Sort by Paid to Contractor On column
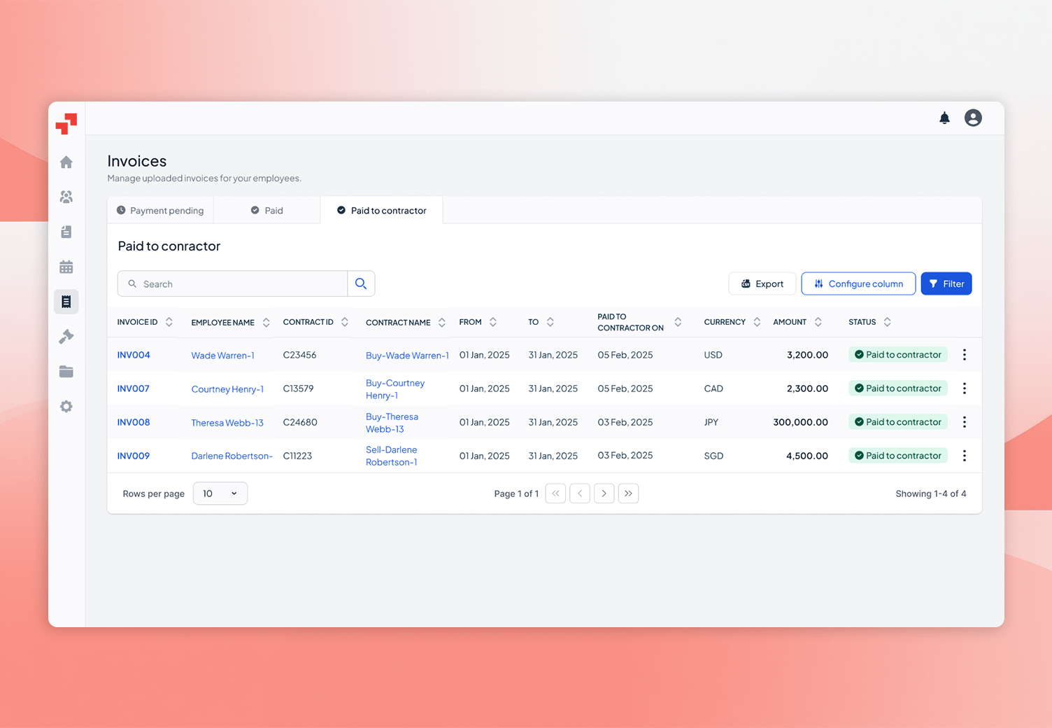Screen dimensions: 1052x728 click(678, 322)
